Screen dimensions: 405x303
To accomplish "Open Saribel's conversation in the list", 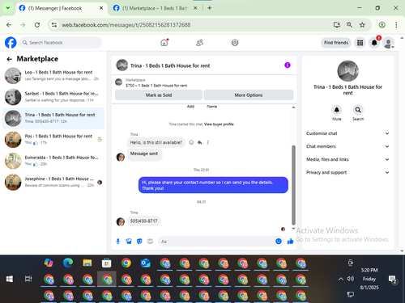I will [53, 97].
